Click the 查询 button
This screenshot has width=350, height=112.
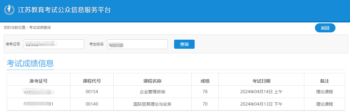pos(184,44)
